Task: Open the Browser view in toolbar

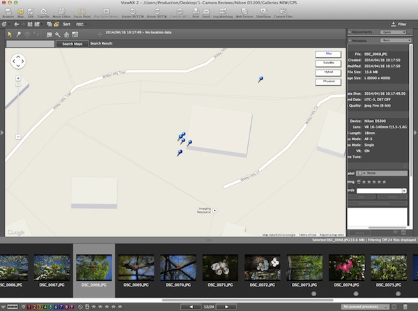Action: coord(7,13)
